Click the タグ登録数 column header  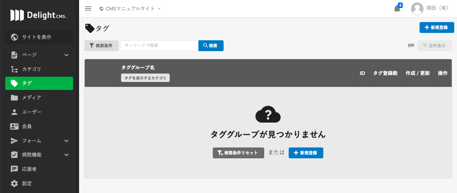point(385,73)
